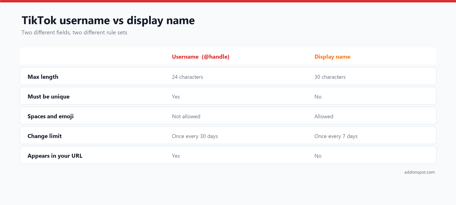Click the "Once every 7 days" cell

(x=336, y=136)
